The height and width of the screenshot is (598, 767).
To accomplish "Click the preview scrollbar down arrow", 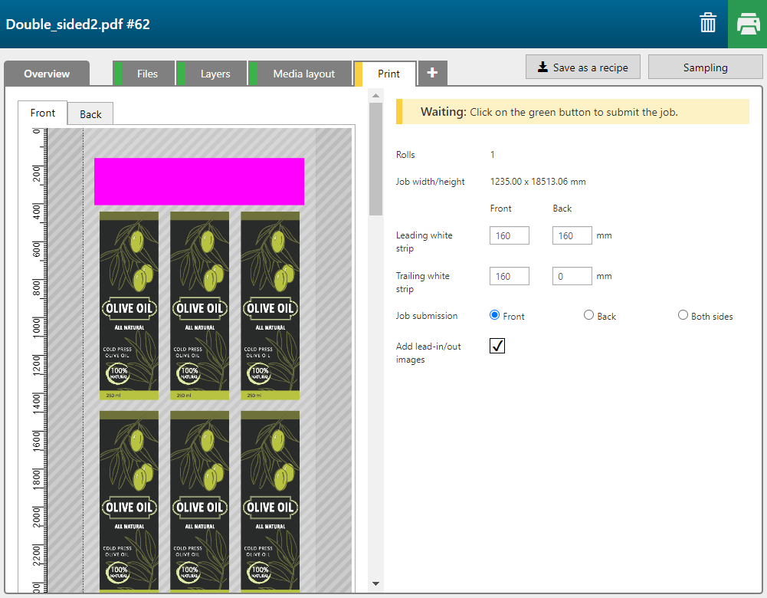I will point(375,583).
